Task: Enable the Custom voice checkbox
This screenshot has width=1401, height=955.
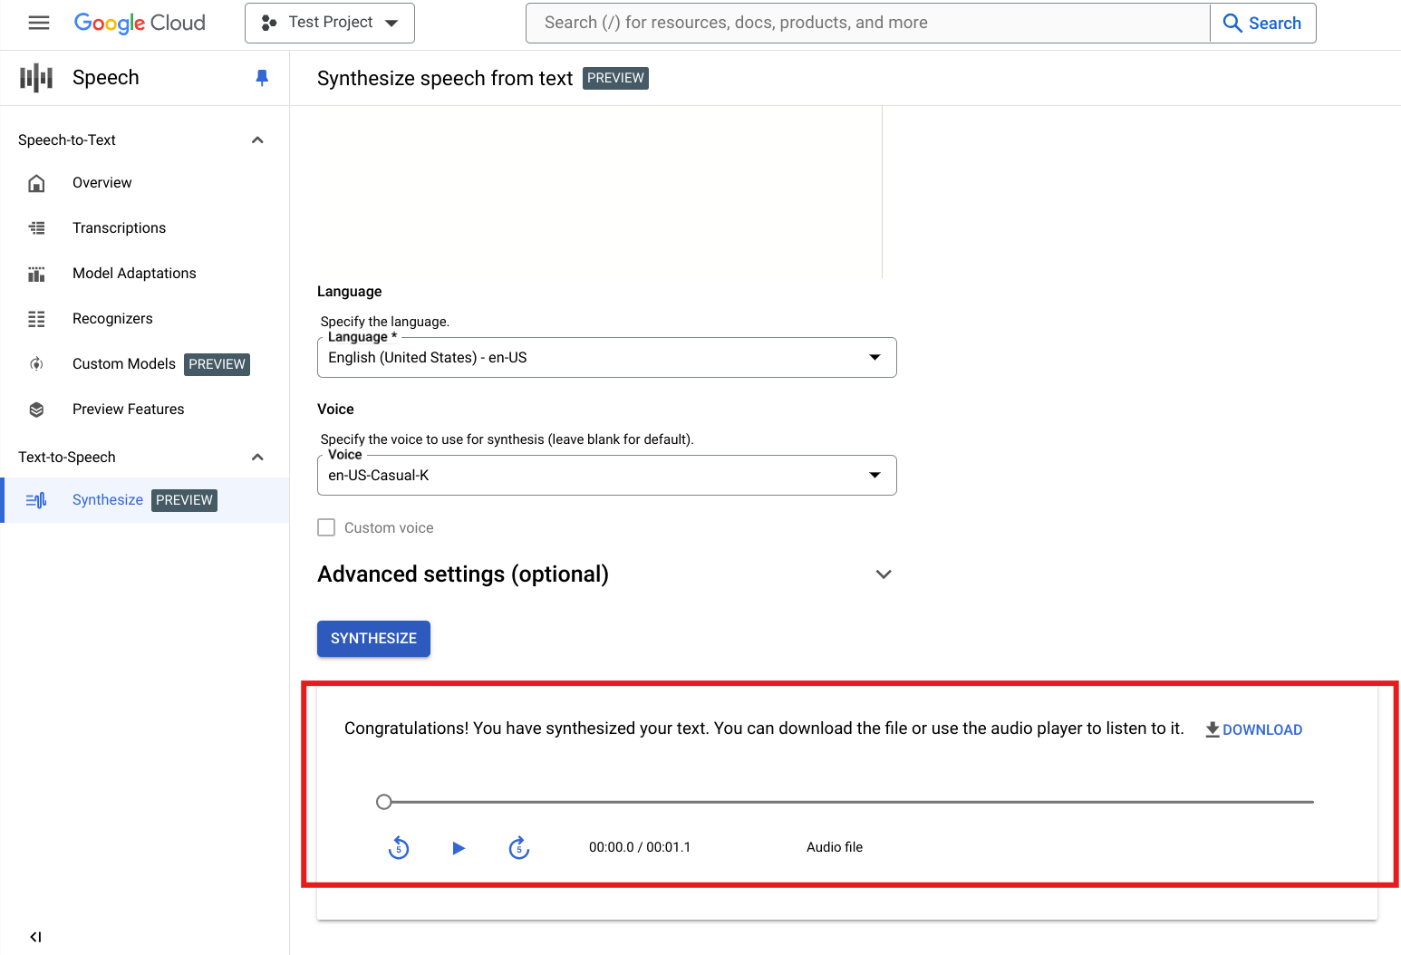Action: (326, 527)
